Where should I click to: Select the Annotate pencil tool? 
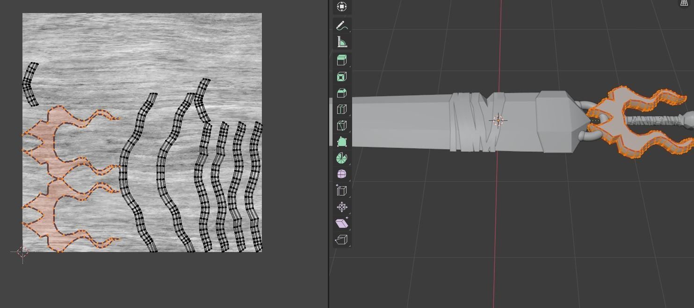(x=342, y=26)
